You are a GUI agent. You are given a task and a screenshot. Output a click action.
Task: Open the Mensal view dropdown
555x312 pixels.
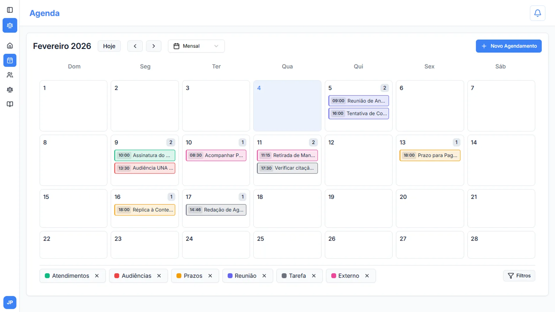click(x=196, y=46)
